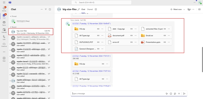Screen dimensions: 203x99
Task: Edit the big-size-files chat name pencil
Action: [x=78, y=9]
